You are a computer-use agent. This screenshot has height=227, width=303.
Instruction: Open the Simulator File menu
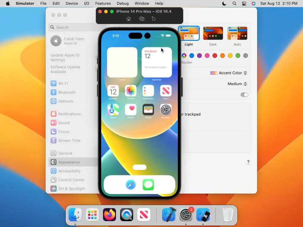tap(43, 4)
